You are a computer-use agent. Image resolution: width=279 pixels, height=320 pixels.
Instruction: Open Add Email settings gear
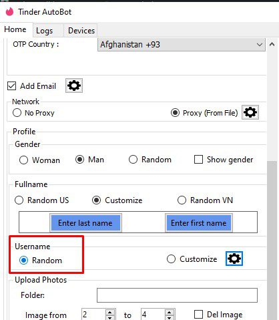pyautogui.click(x=74, y=86)
